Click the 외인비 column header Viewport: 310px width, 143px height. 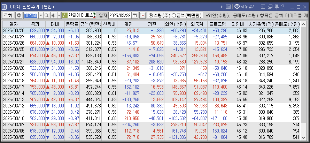click(238, 24)
